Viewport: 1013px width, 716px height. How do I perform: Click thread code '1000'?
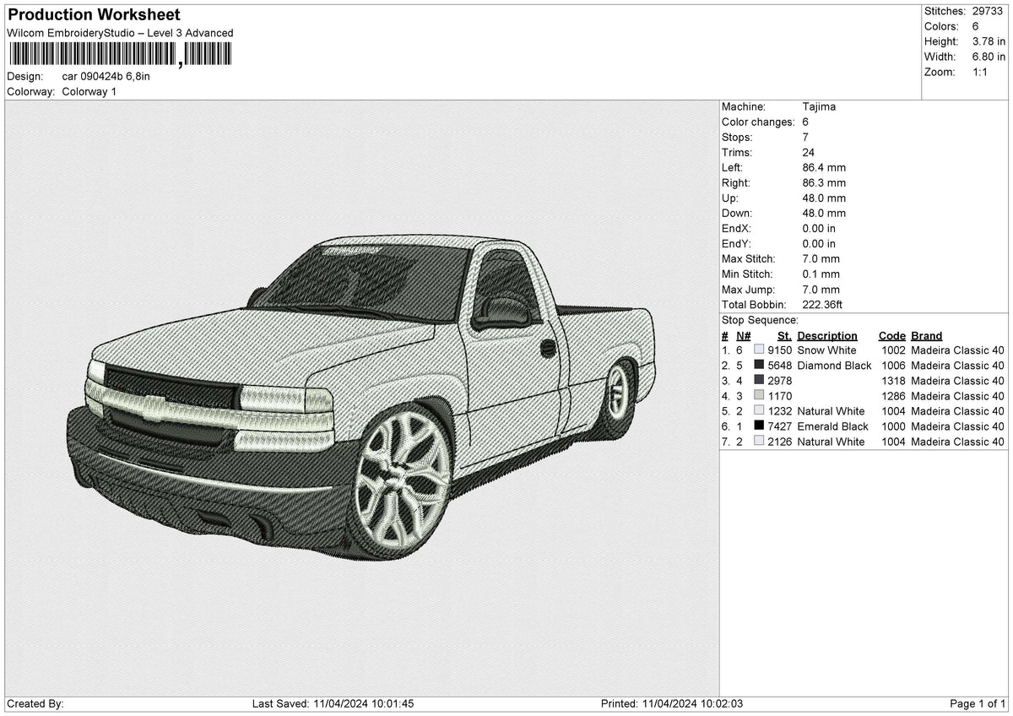click(893, 426)
